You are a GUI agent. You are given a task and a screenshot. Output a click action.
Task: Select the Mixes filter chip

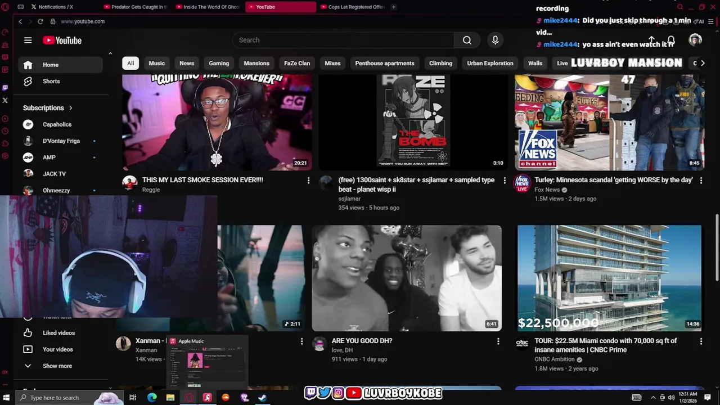pos(332,63)
